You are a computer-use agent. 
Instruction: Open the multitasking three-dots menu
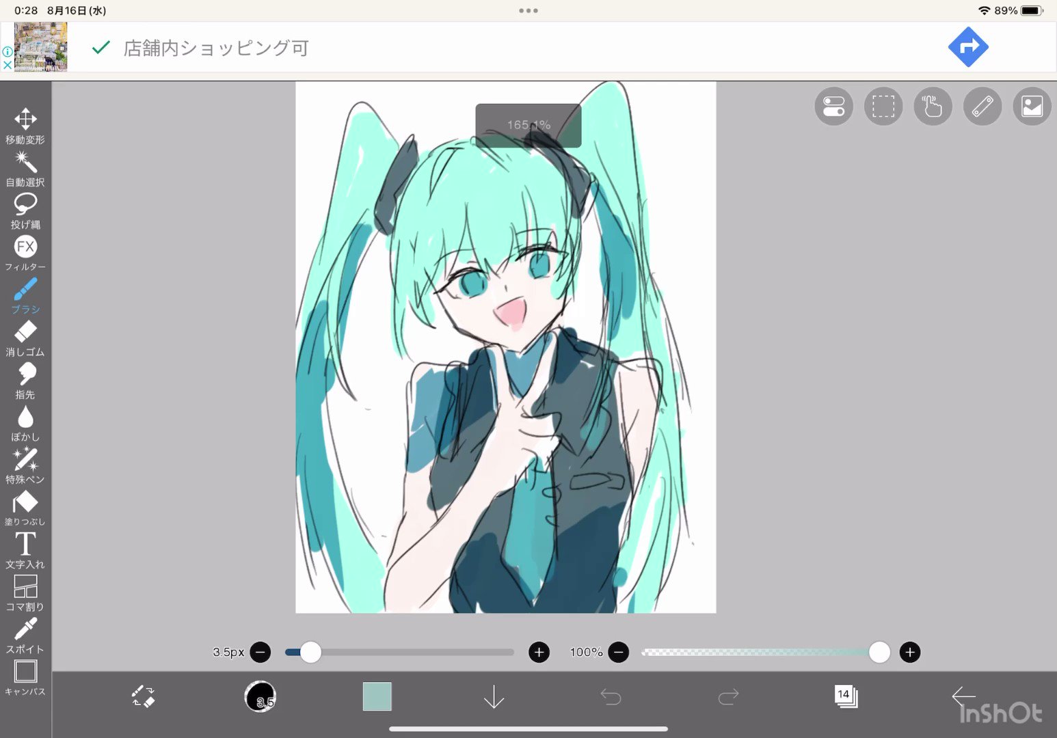pos(528,10)
